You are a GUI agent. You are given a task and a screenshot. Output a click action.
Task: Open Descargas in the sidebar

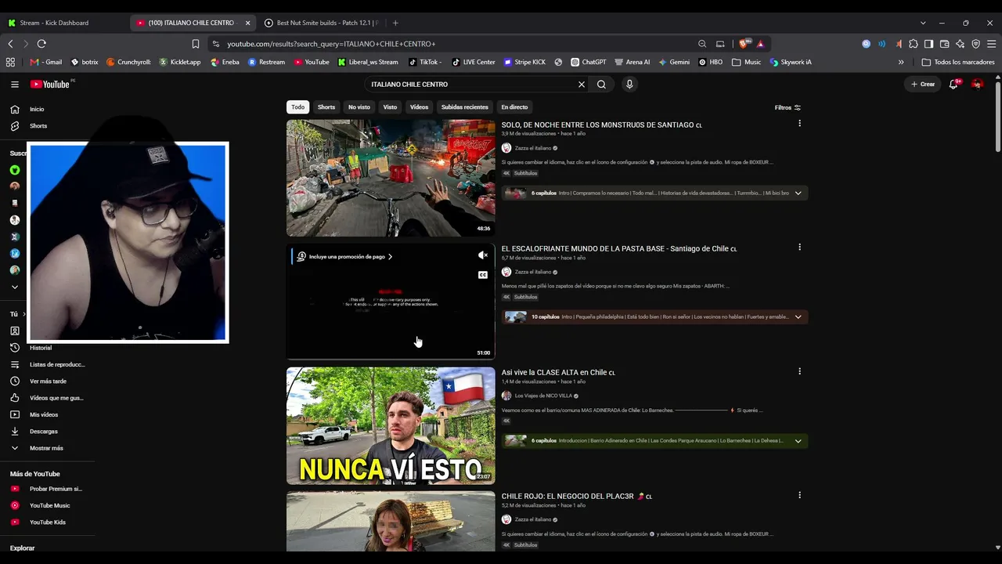[x=44, y=431]
